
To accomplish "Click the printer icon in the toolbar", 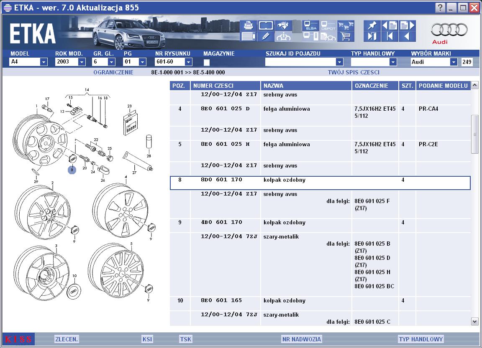I will 248,25.
